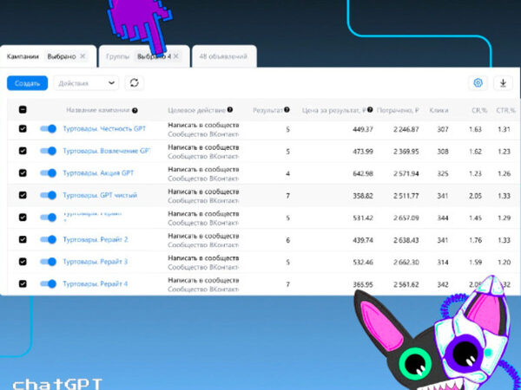Click help icon beside Целевое действие
This screenshot has width=521, height=390.
(230, 110)
